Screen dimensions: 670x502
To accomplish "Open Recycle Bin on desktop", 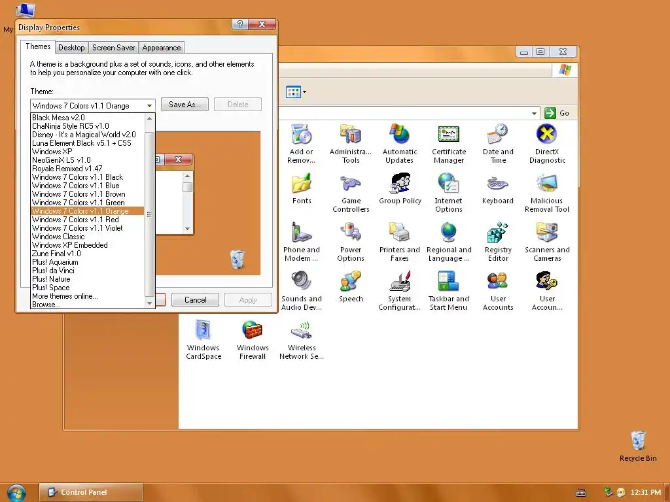I will [638, 446].
